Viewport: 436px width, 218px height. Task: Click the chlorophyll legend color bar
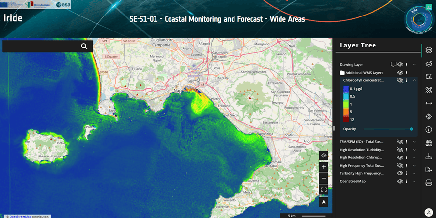(x=346, y=104)
